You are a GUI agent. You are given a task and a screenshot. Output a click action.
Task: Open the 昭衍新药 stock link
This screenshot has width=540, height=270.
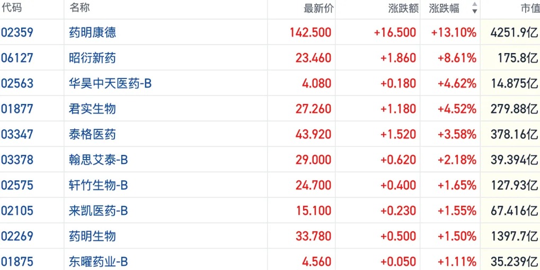coord(93,58)
